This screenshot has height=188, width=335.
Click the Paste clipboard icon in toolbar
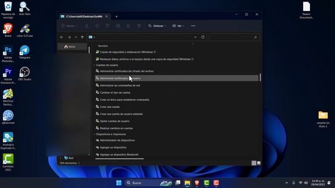coord(107,26)
